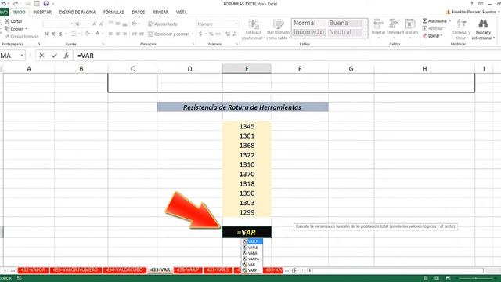Click the font color A icon
Screen dimensions: 501x282
click(x=98, y=34)
